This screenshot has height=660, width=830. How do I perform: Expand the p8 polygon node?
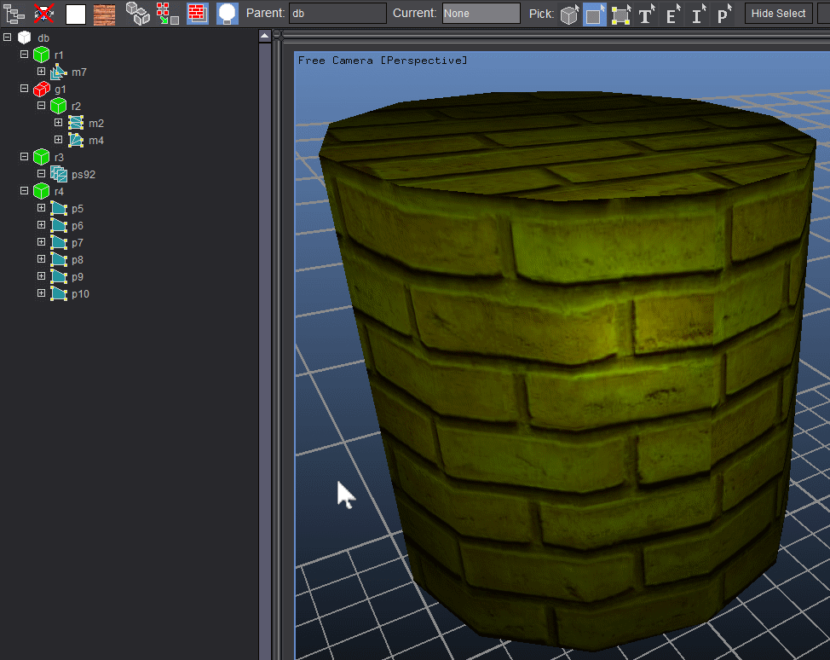tap(41, 258)
